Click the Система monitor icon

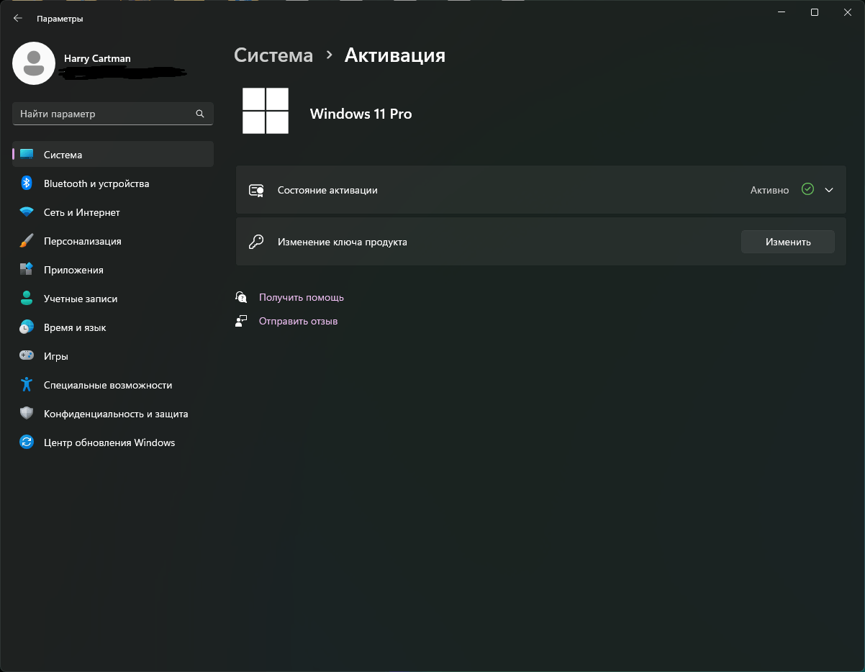click(x=27, y=154)
